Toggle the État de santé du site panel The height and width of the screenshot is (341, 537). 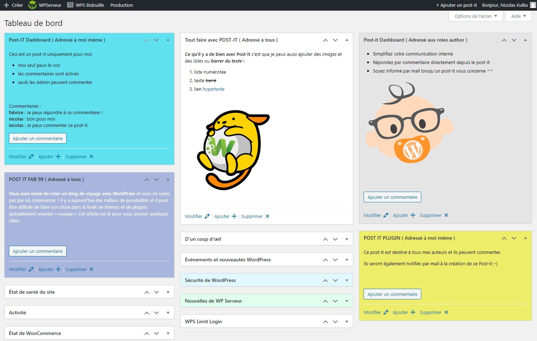[x=168, y=292]
